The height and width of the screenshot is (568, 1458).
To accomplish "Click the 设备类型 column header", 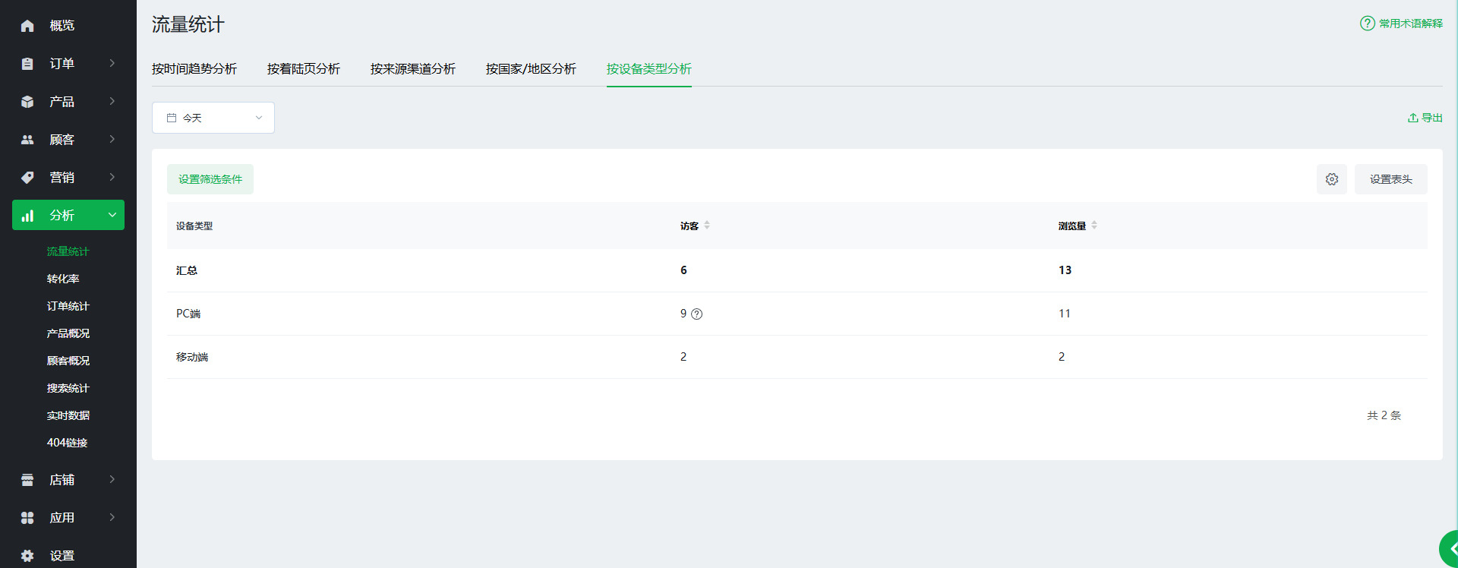I will click(194, 226).
